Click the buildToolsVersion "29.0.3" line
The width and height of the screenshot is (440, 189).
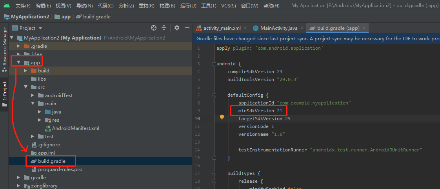click(x=263, y=79)
